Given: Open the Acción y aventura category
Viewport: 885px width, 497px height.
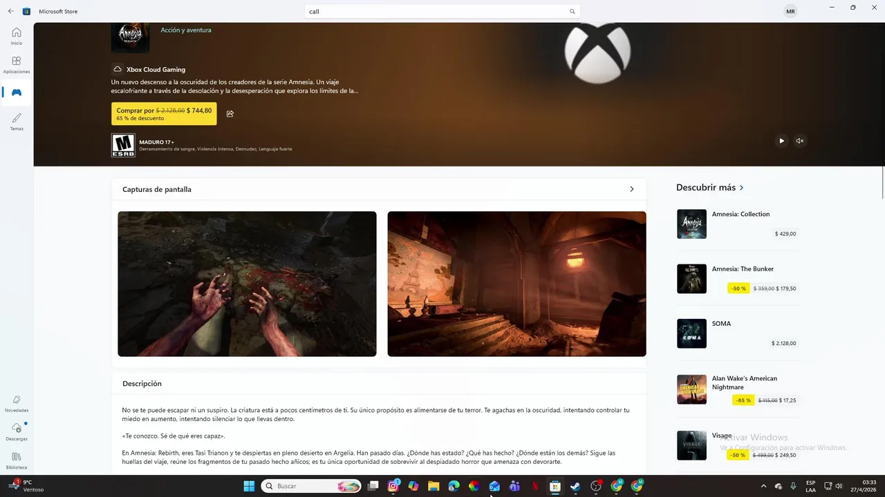Looking at the screenshot, I should coord(186,30).
